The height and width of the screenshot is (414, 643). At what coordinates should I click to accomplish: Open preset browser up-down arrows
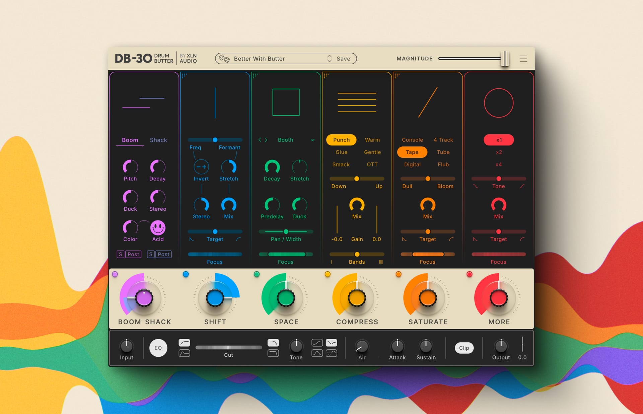[330, 59]
